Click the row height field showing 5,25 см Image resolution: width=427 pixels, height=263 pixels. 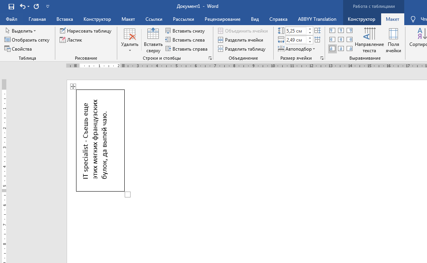pyautogui.click(x=296, y=31)
